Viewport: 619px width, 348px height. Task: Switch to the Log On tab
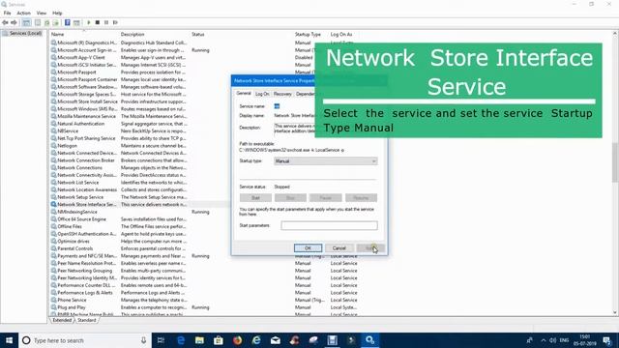(x=262, y=94)
